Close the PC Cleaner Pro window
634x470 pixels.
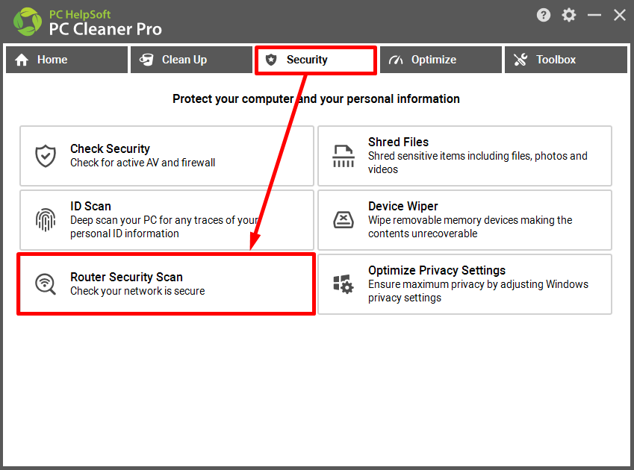(x=620, y=16)
